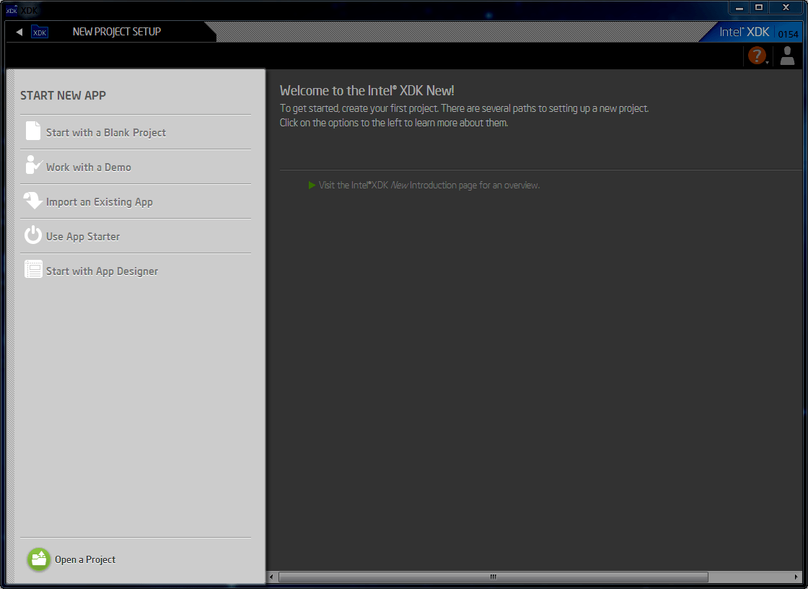
Task: Click the Intel XDK logo in the title bar
Action: [743, 31]
